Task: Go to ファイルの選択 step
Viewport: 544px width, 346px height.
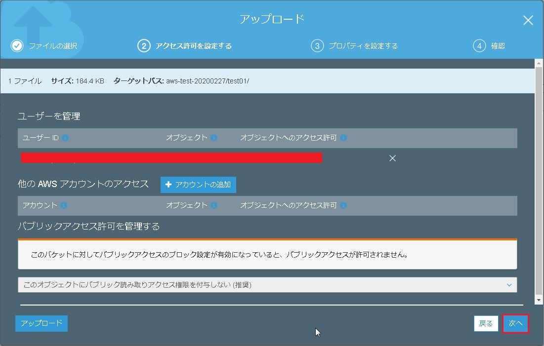Action: [x=53, y=46]
